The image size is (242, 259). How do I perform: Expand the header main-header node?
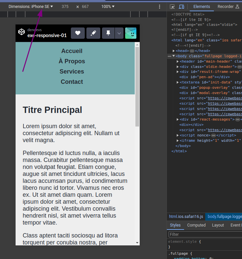178,61
